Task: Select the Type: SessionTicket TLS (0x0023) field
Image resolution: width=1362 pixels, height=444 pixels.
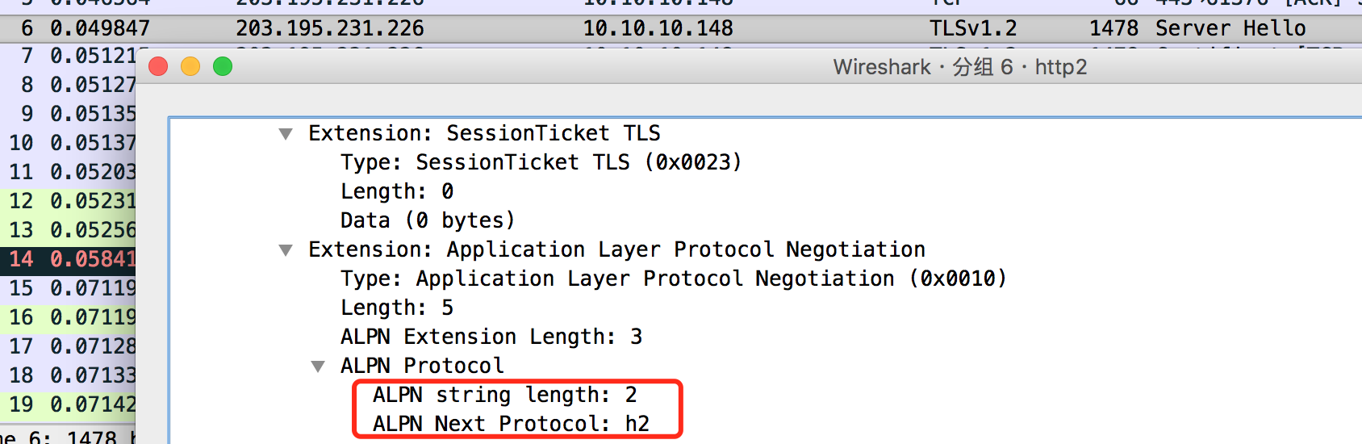Action: tap(541, 162)
